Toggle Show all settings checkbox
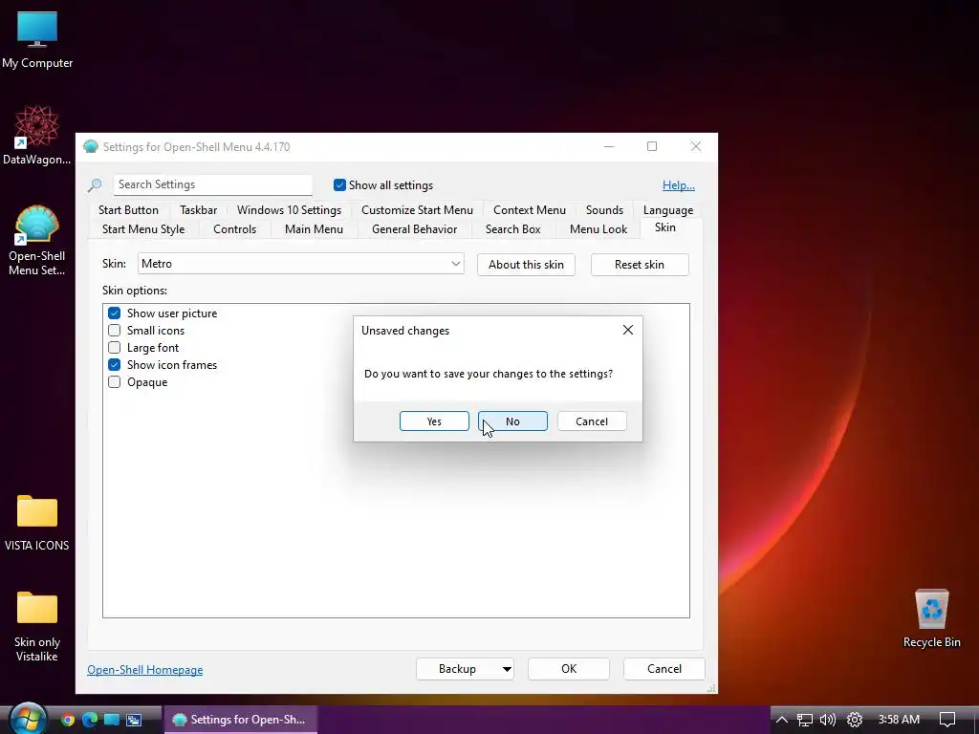The height and width of the screenshot is (734, 979). pos(339,184)
